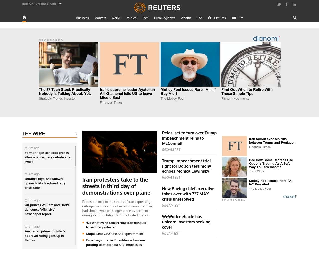Open the Life menu
Screen dimensions: 319x255
click(199, 18)
